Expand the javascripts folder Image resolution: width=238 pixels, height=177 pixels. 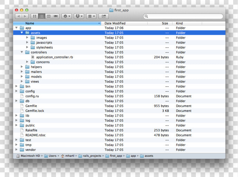point(27,42)
